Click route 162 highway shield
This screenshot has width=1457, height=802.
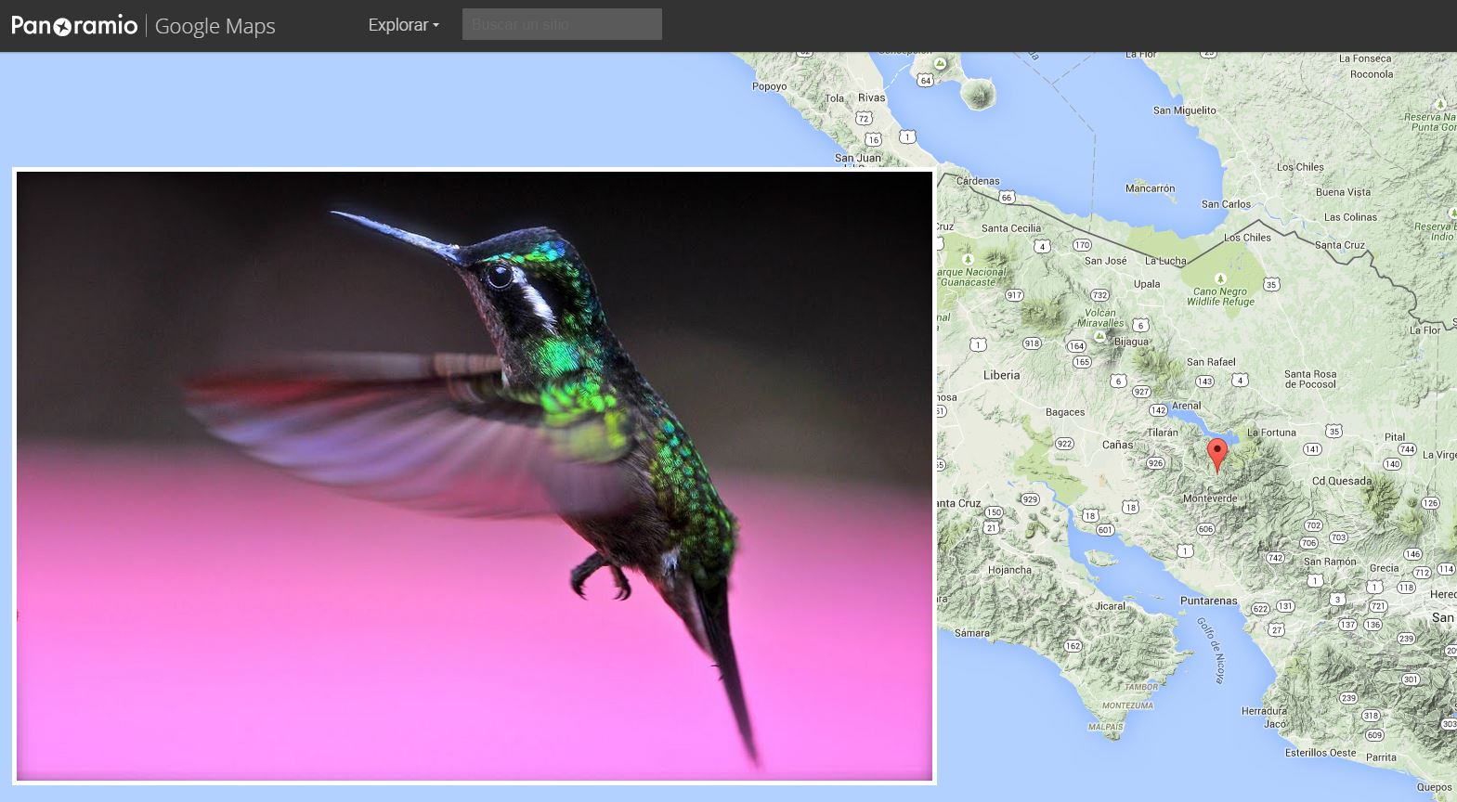(1073, 646)
